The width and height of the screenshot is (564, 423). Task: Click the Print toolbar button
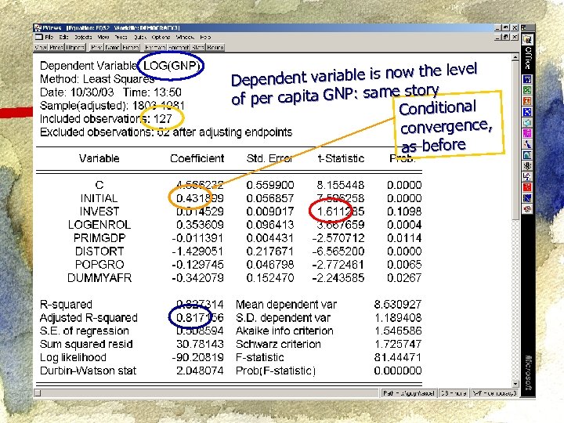[97, 47]
